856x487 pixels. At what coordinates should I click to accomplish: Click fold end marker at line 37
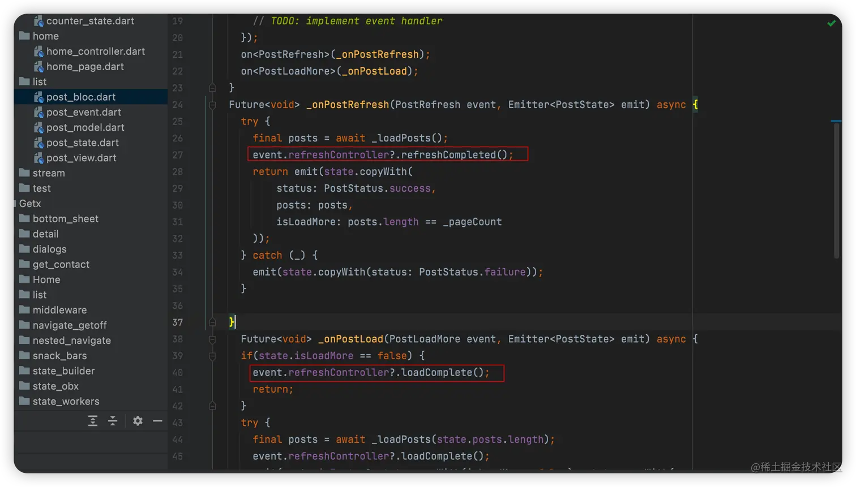click(212, 322)
